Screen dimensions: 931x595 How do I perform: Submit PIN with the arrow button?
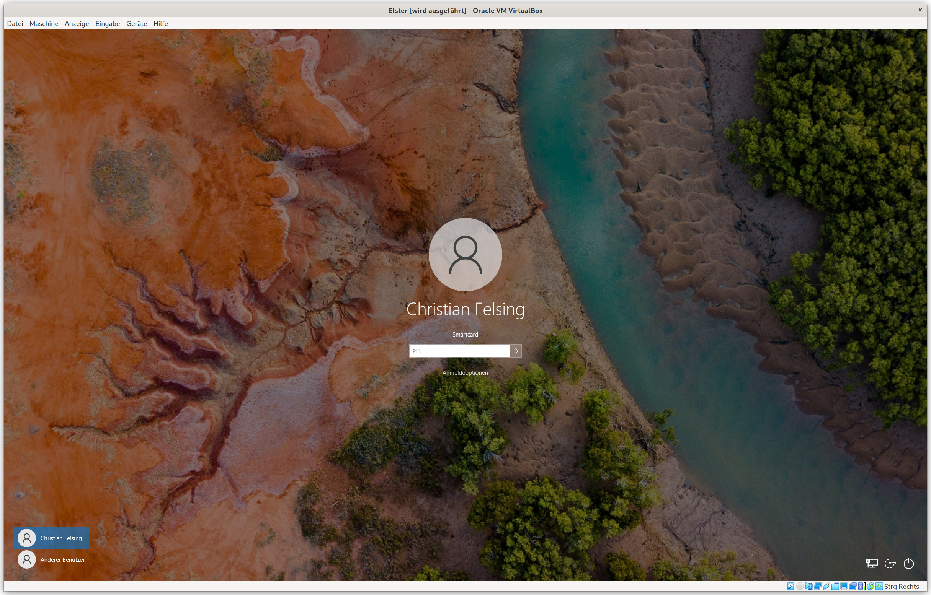[516, 351]
